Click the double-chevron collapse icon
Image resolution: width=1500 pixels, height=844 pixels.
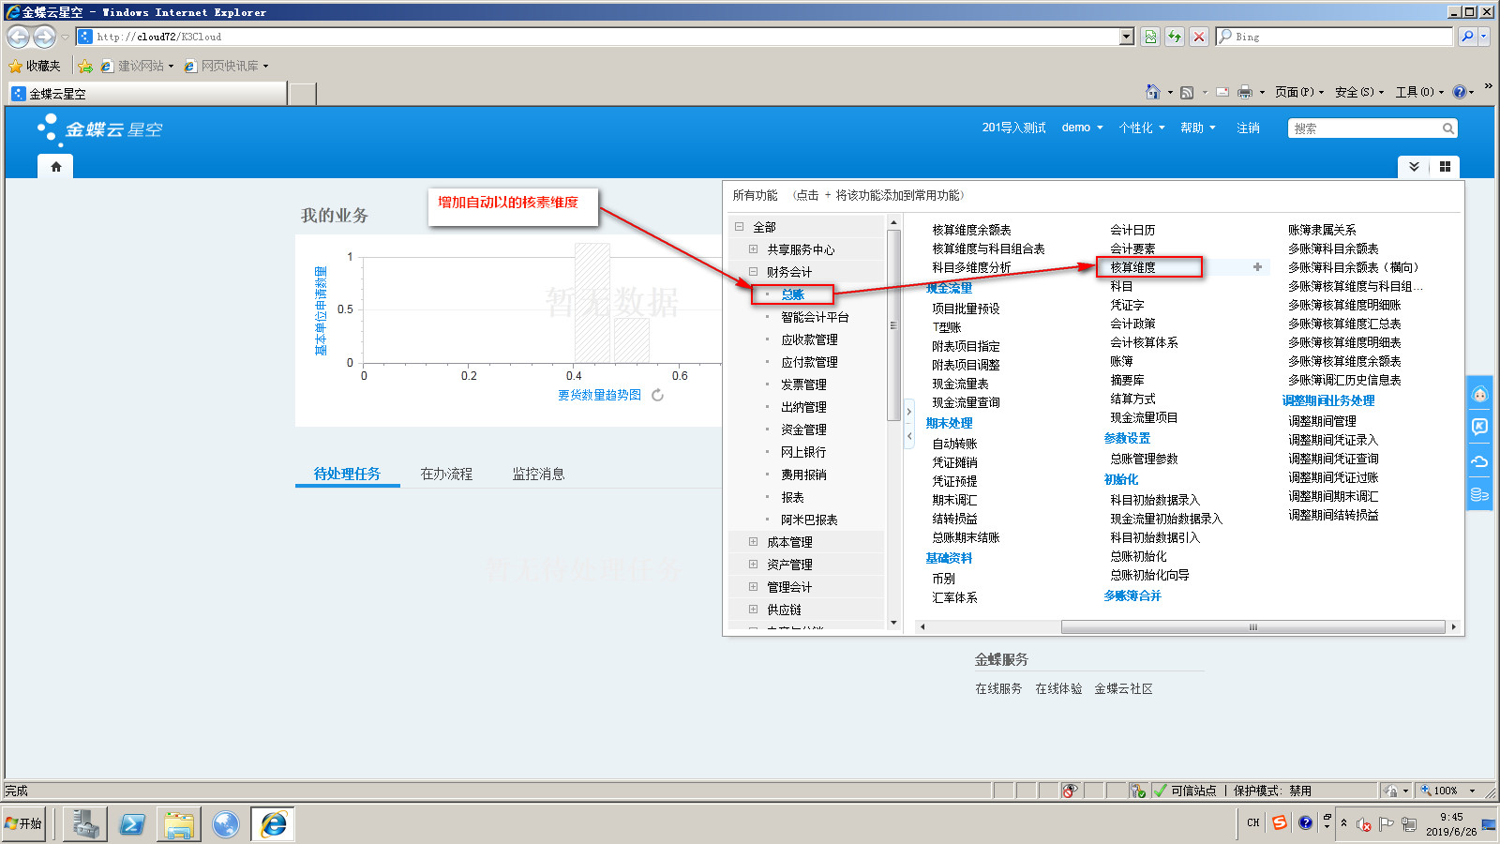1414,167
